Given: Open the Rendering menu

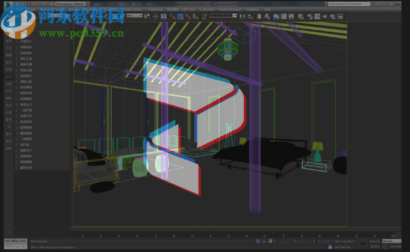Looking at the screenshot, I should pyautogui.click(x=155, y=9).
